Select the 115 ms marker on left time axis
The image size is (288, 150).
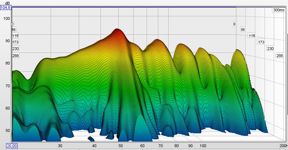coord(15,36)
